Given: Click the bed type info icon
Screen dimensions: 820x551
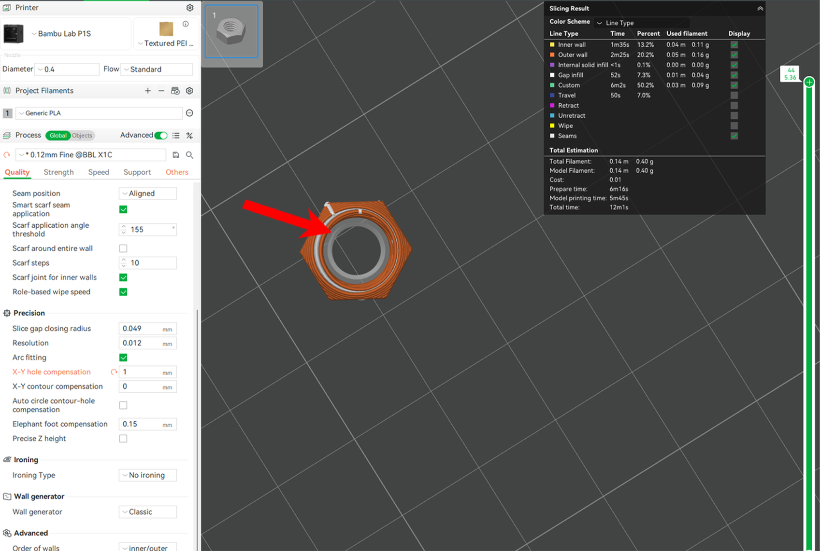Looking at the screenshot, I should [x=186, y=24].
